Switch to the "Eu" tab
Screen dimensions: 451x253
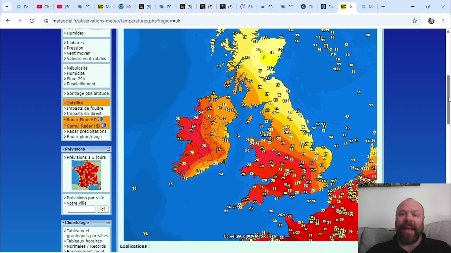[327, 7]
